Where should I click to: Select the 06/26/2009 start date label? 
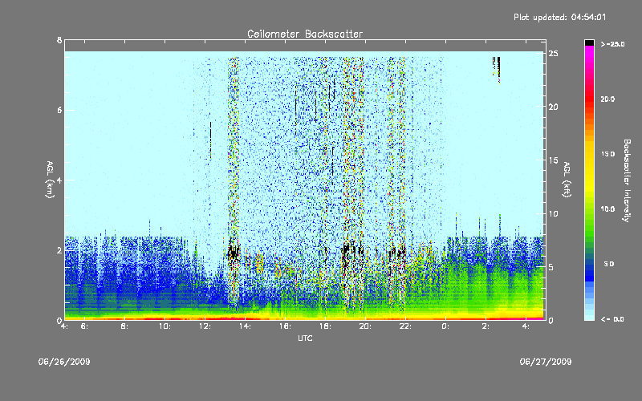(64, 362)
